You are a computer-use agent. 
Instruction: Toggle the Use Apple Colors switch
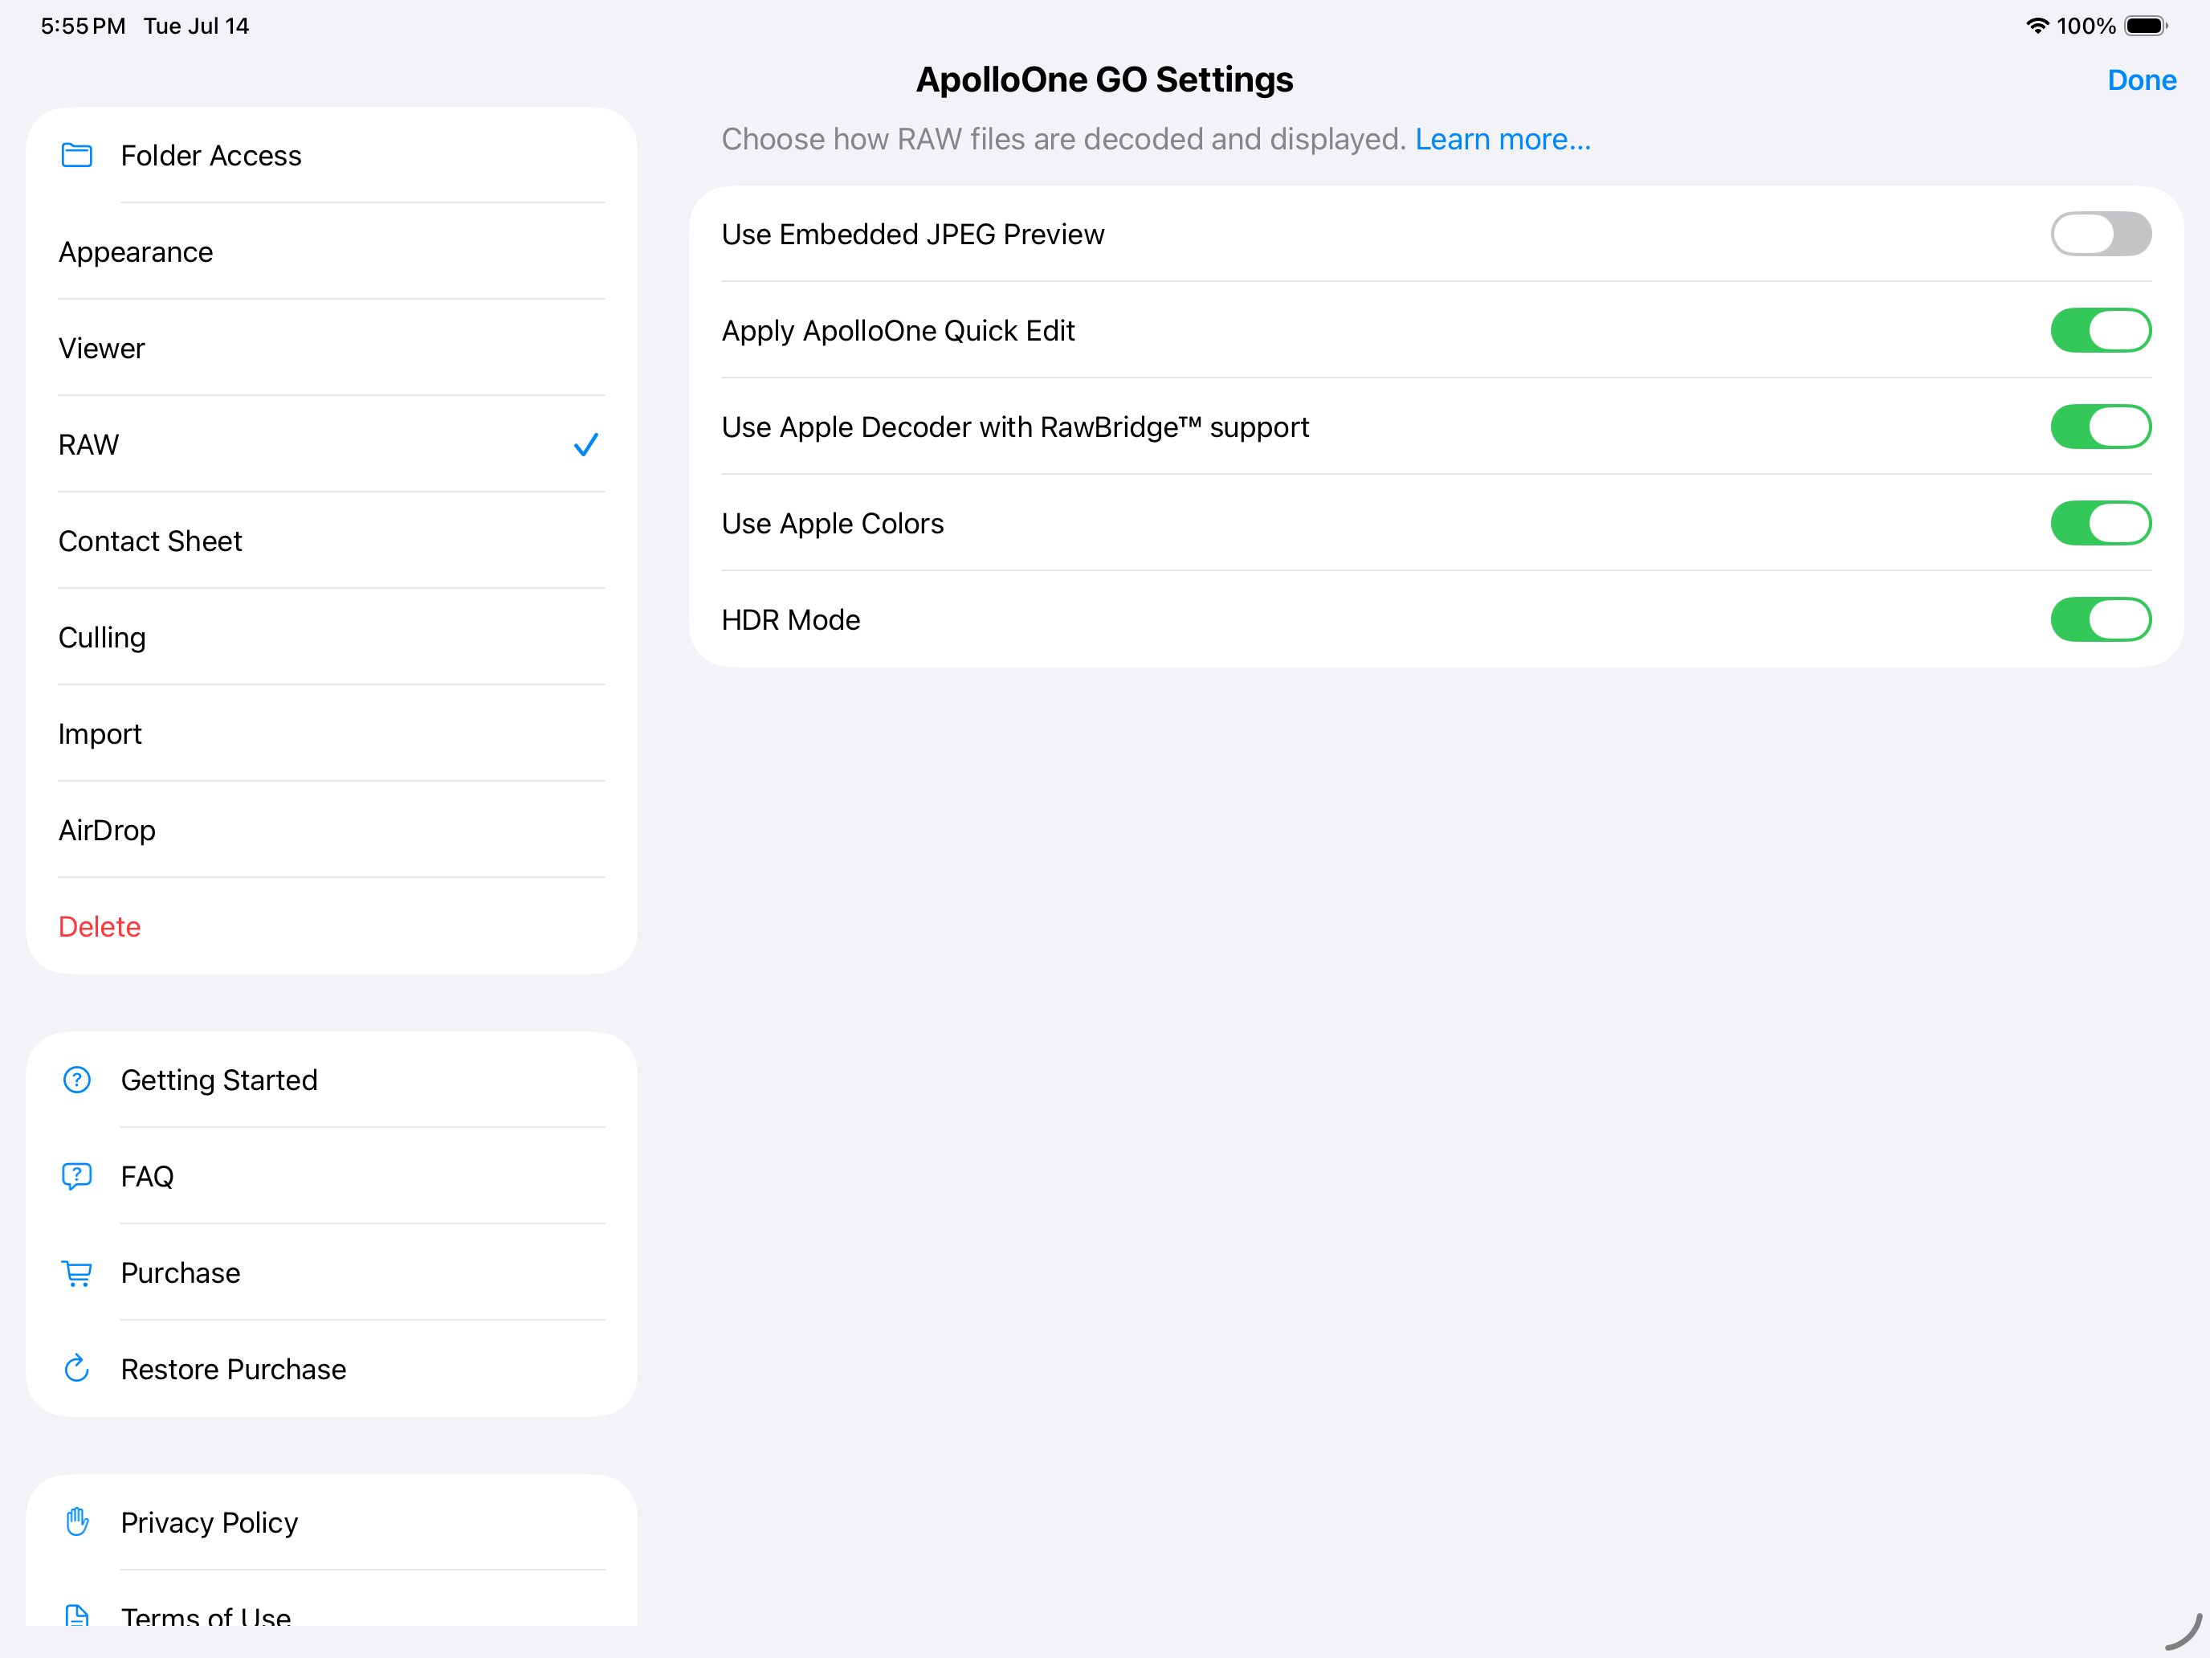2101,524
